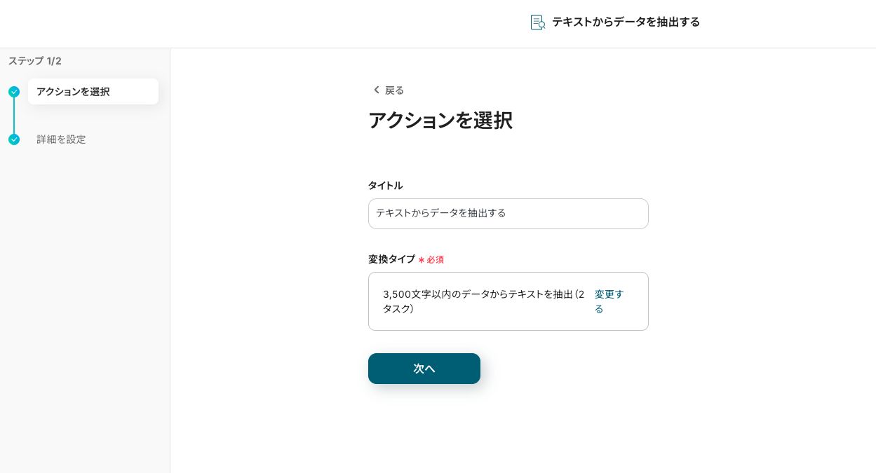The height and width of the screenshot is (473, 876).
Task: Click the back chevron arrow icon
Action: click(x=376, y=90)
